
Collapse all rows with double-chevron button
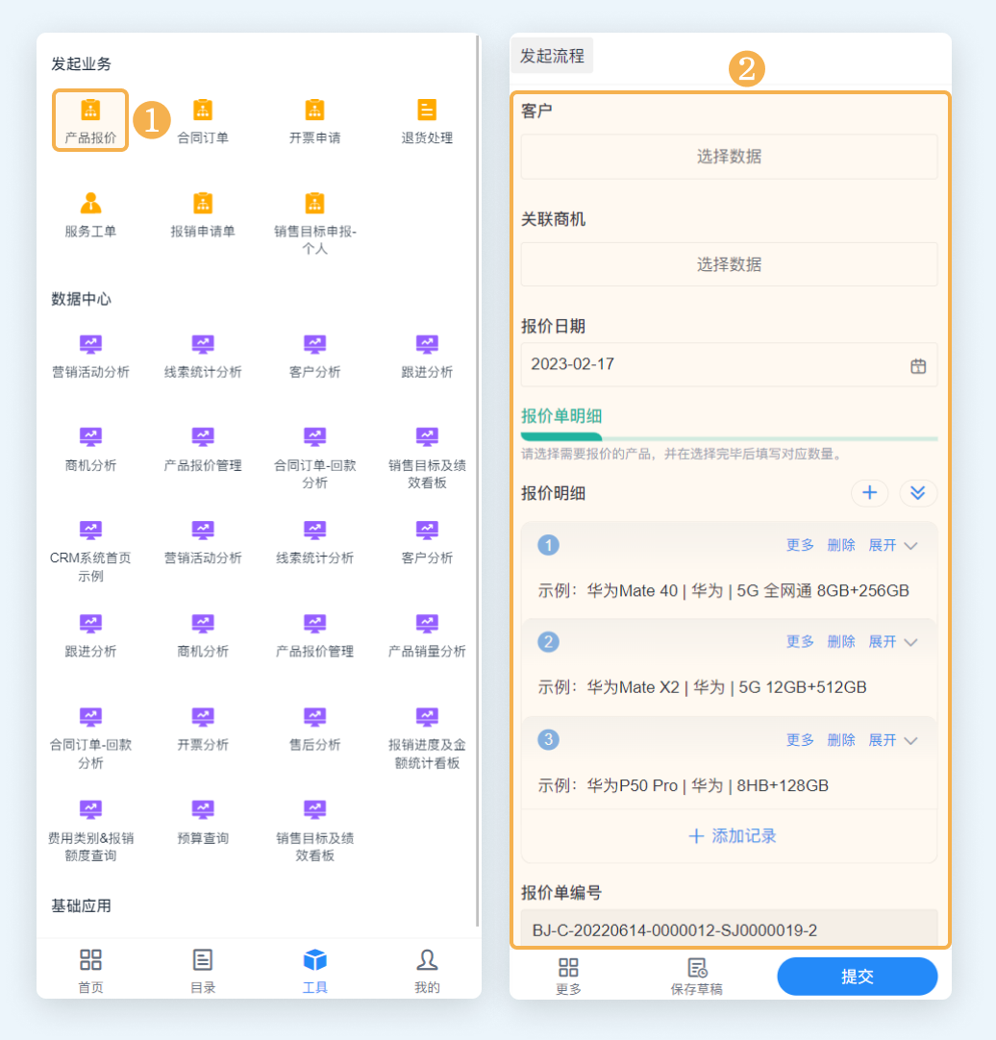click(x=918, y=493)
